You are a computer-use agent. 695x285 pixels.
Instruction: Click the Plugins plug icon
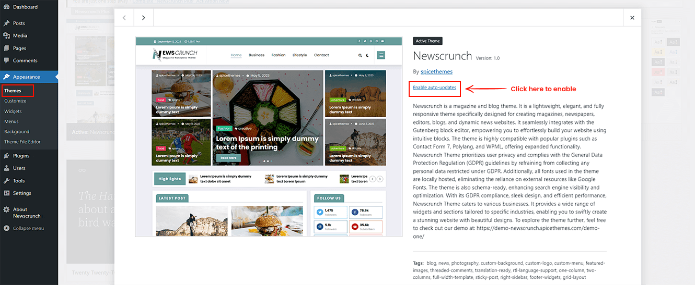click(x=6, y=156)
